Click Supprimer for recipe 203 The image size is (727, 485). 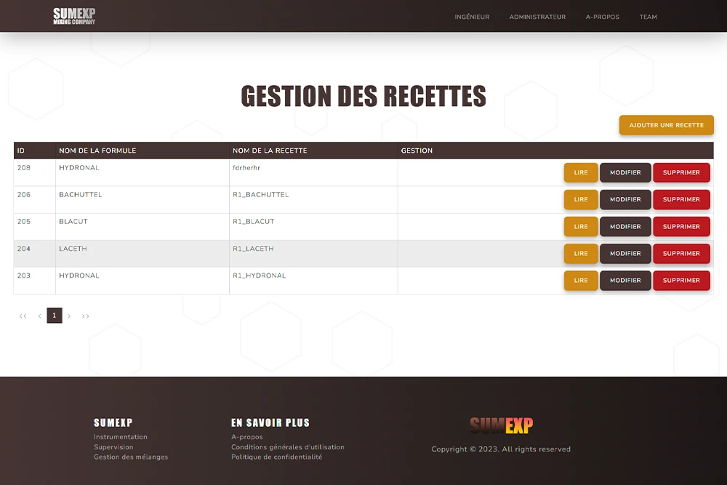681,280
